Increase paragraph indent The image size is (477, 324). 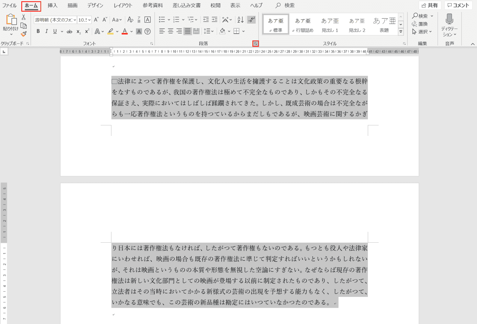(215, 20)
